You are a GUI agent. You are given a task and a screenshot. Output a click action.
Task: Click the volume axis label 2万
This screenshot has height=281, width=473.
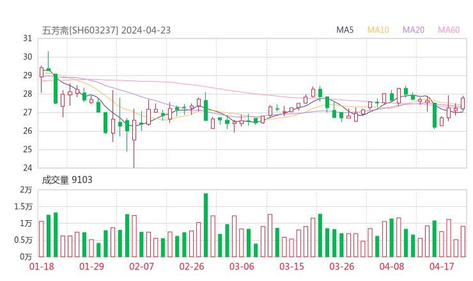[x=26, y=190]
